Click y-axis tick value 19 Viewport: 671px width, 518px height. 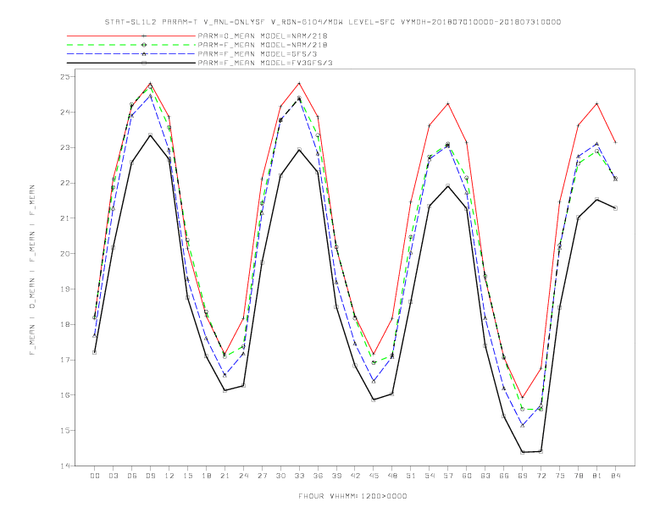click(65, 289)
